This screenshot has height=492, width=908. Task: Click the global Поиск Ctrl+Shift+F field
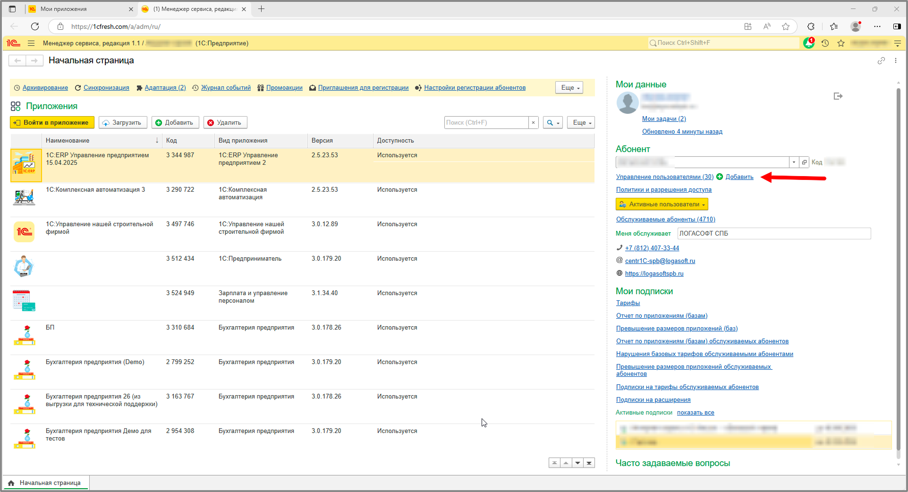click(724, 43)
